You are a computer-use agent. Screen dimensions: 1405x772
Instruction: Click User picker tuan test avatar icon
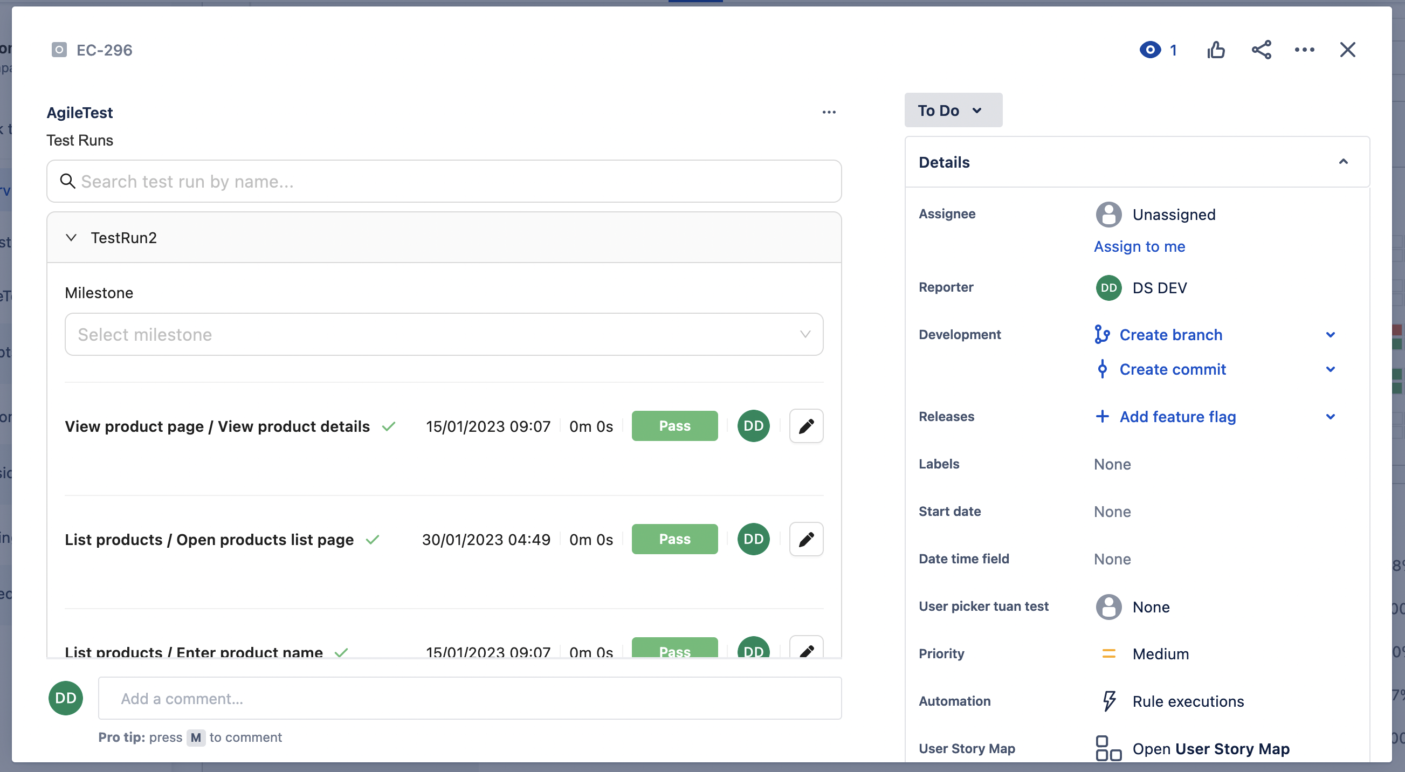(x=1108, y=607)
